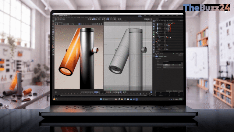Open the taskbar clock and date
234x132 pixels.
181,99
